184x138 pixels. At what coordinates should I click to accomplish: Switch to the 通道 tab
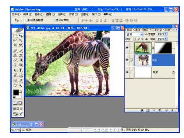138,30
